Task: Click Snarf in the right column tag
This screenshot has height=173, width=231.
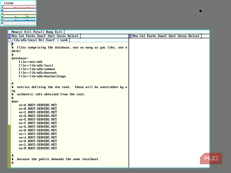Action: point(162,36)
